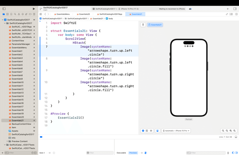
Task: Switch to the SwiftUICatalogforiOS17App tab
Action: (109, 14)
